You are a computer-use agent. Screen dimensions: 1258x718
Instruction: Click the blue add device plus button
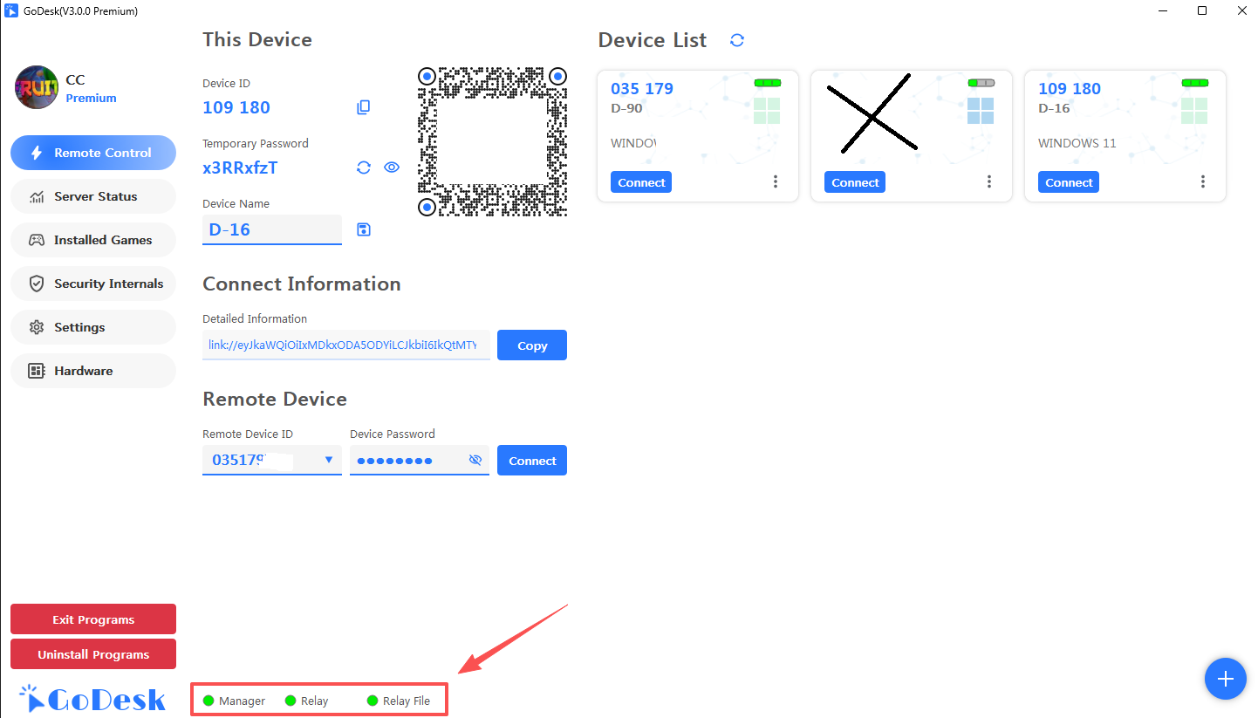click(1225, 679)
